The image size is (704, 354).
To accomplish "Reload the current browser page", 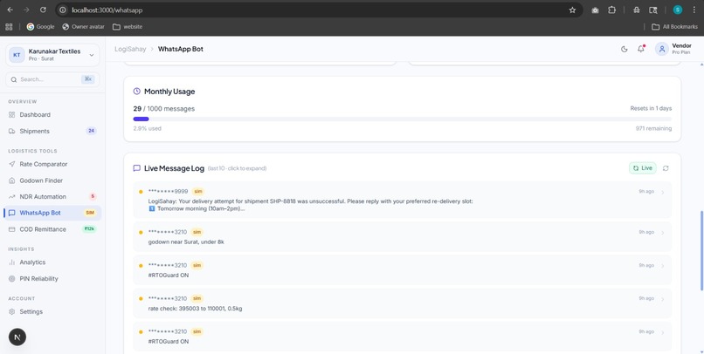I will pyautogui.click(x=43, y=10).
